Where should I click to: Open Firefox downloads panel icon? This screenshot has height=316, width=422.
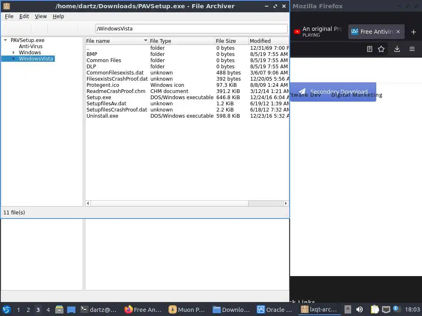pos(397,49)
